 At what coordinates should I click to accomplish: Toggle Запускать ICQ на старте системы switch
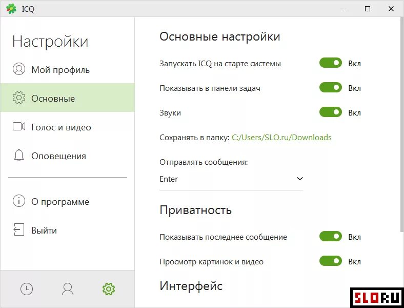pyautogui.click(x=331, y=63)
